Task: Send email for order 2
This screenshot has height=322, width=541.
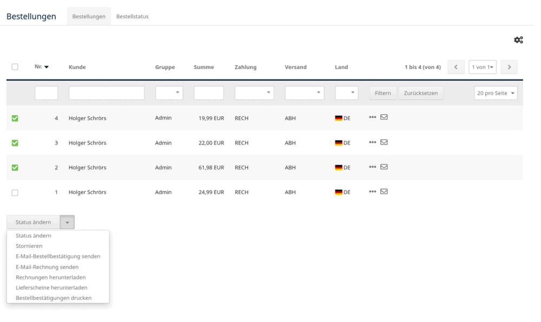Action: pyautogui.click(x=384, y=167)
